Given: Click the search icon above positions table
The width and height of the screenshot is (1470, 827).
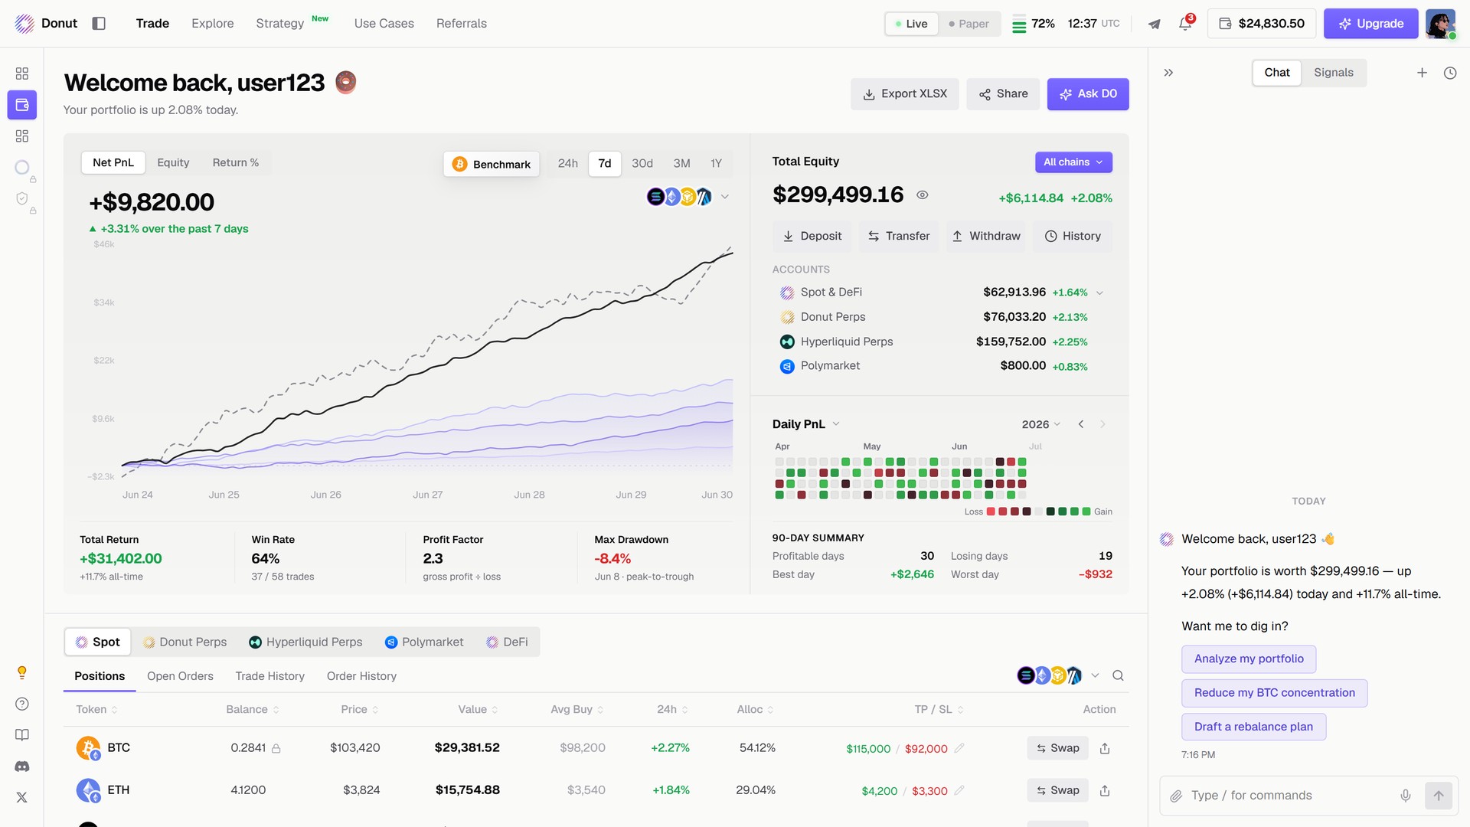Looking at the screenshot, I should point(1118,675).
